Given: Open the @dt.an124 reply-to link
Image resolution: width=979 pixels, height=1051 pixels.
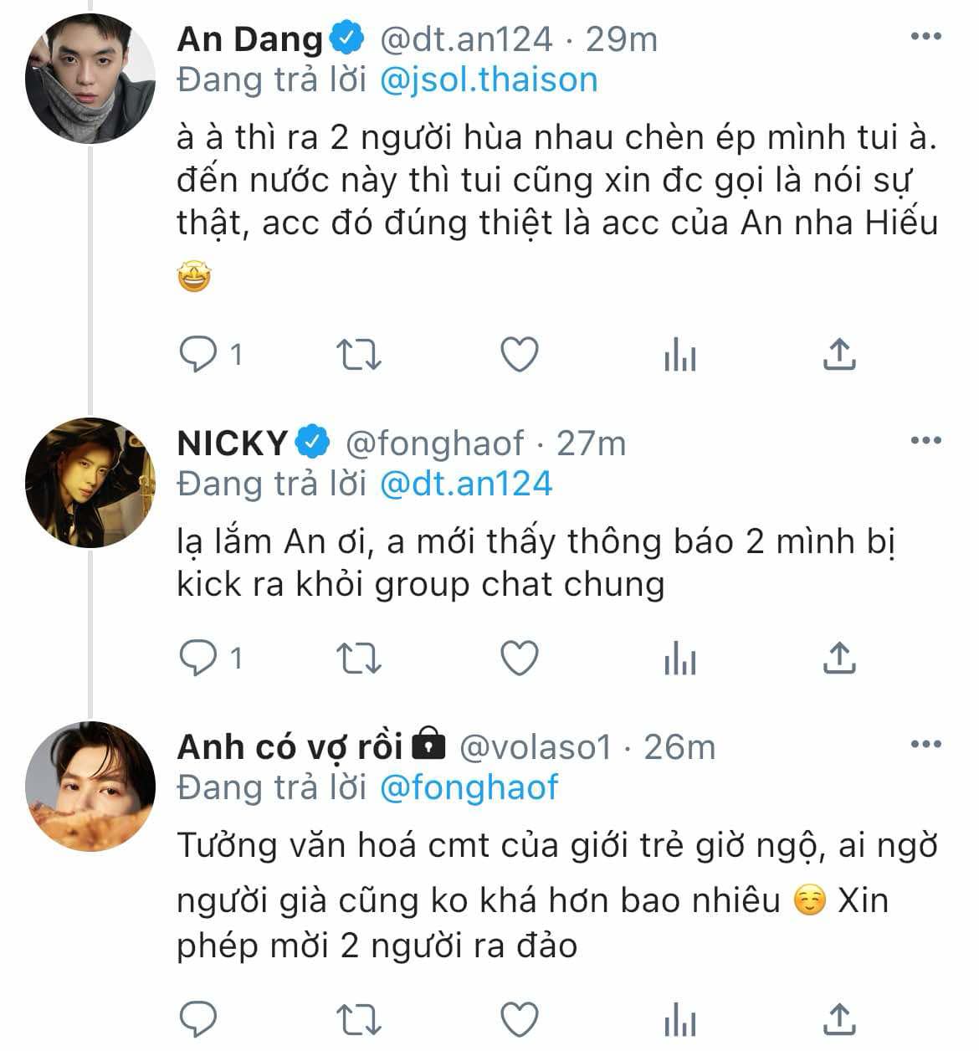Looking at the screenshot, I should [x=466, y=483].
